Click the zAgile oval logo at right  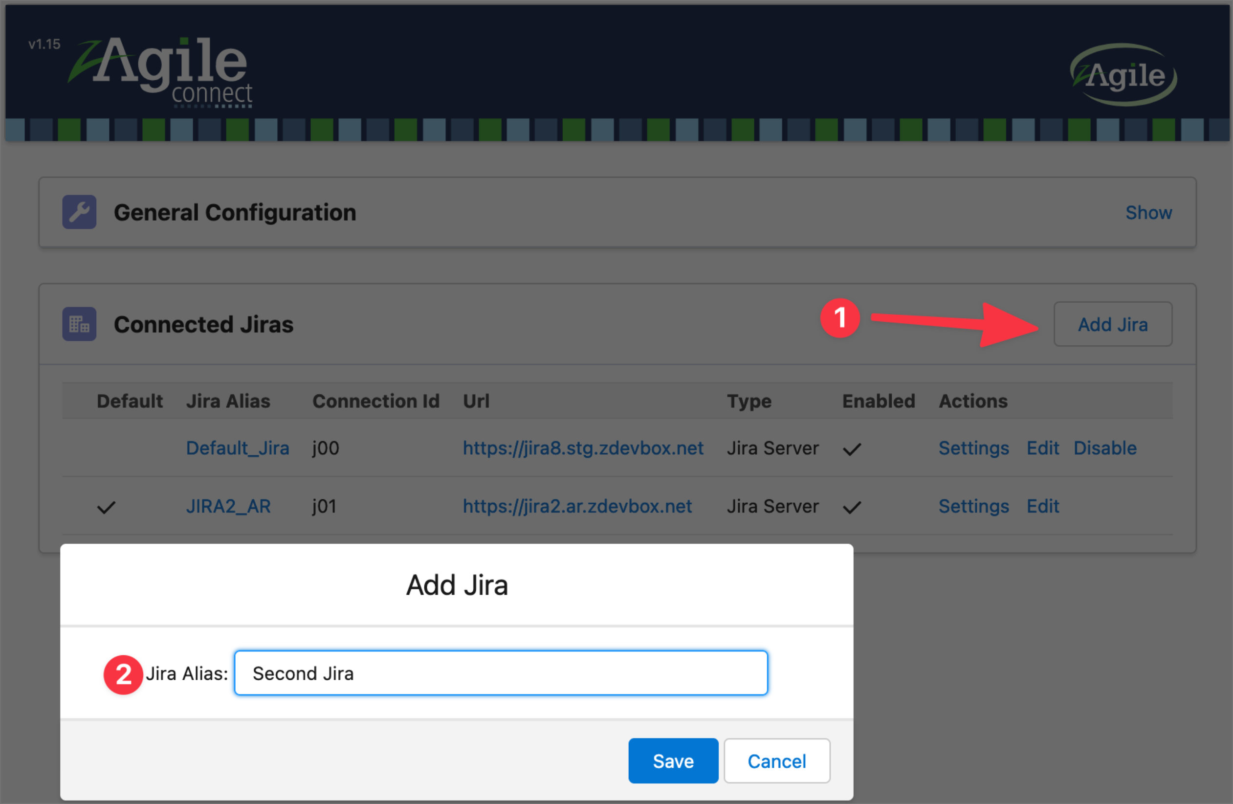[x=1123, y=75]
